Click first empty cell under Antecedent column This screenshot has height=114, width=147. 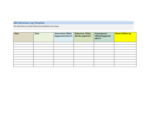tap(64, 43)
